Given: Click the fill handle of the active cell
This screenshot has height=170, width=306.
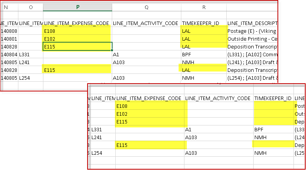Looking at the screenshot, I should click(x=112, y=50).
